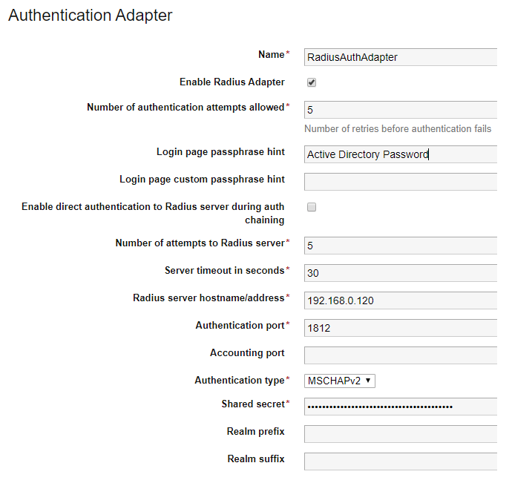Viewport: 512px width, 483px height.
Task: Click the 'Number of retries' helper text
Action: point(398,128)
